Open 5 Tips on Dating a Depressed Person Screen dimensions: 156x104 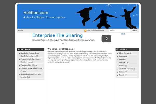pyautogui.click(x=31, y=70)
